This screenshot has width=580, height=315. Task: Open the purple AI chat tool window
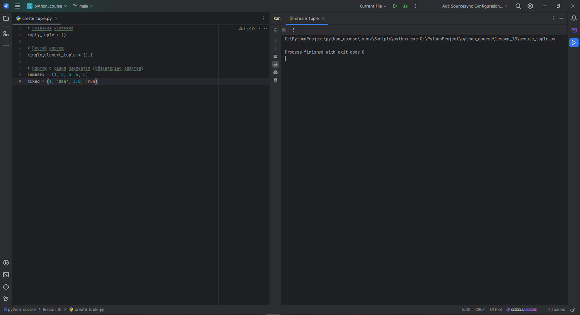[x=574, y=30]
